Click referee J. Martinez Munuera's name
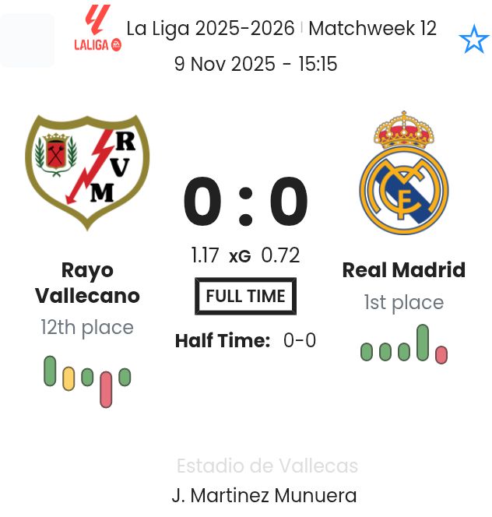Viewport: 492px width, 517px height. coord(264,495)
